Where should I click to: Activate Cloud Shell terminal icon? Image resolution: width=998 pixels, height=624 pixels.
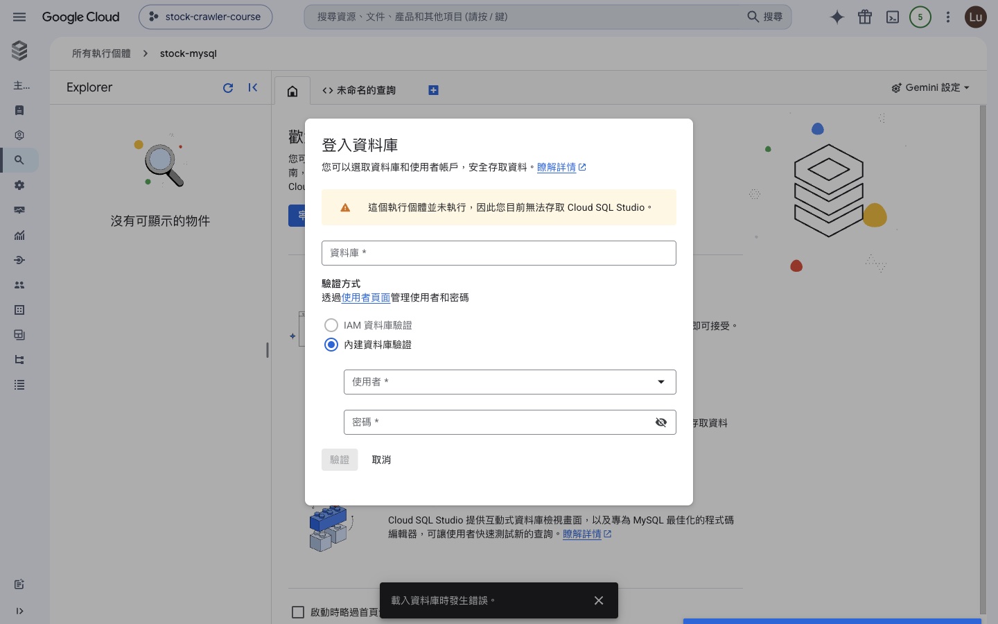893,17
